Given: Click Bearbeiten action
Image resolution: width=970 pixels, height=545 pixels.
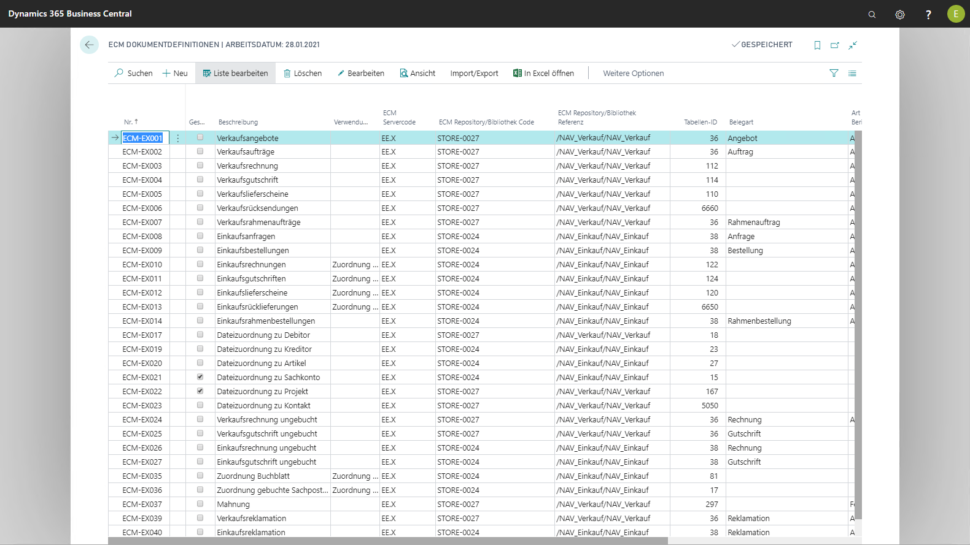Looking at the screenshot, I should [x=361, y=73].
